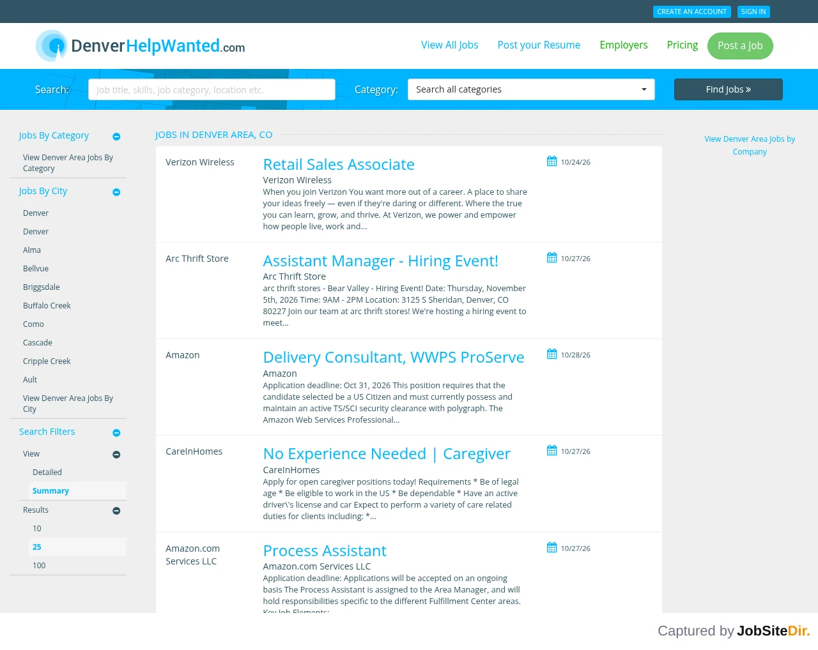Filter jobs by Cascade city
818x650 pixels.
pos(38,343)
